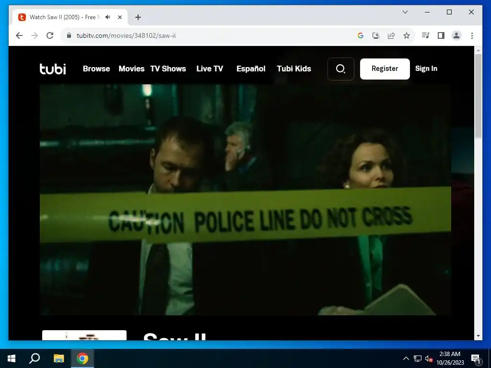The width and height of the screenshot is (491, 368).
Task: Click the volume icon in the system tray
Action: (429, 358)
